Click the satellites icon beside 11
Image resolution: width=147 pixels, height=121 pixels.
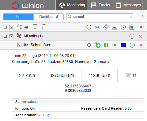tap(128, 75)
